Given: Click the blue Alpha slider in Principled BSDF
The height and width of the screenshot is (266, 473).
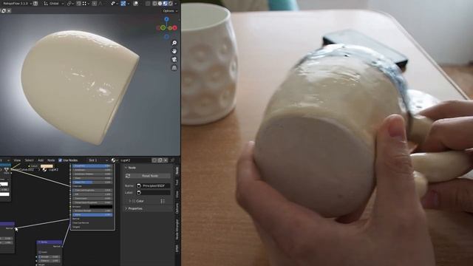Looking at the screenshot, I should [92, 215].
